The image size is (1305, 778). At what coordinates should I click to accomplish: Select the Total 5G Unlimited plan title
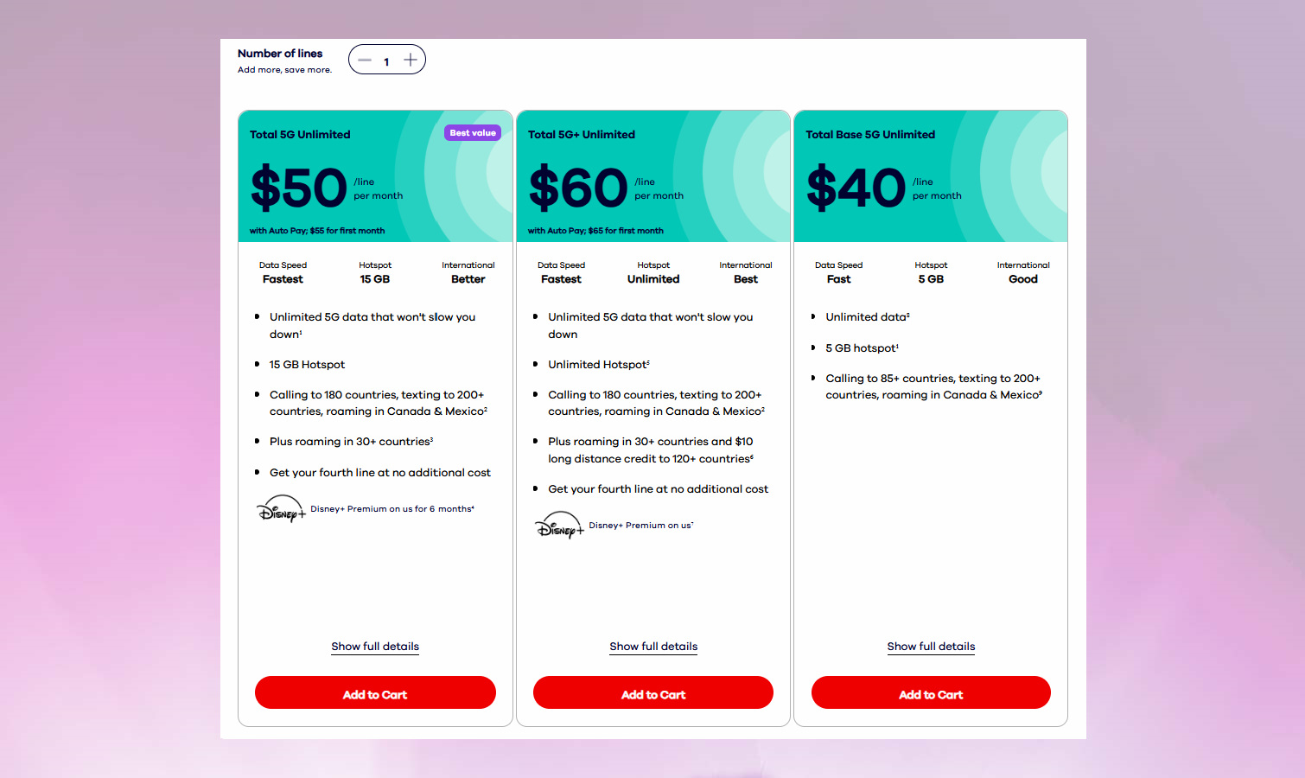click(300, 134)
